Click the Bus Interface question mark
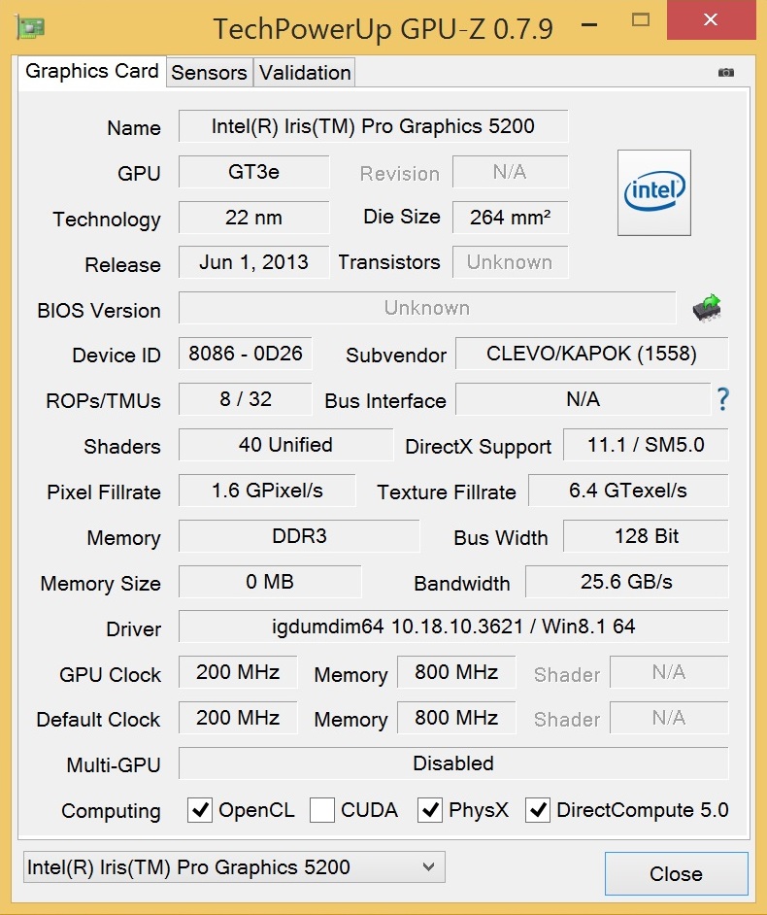This screenshot has height=915, width=767. click(x=722, y=399)
